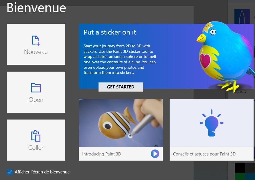
Task: Click the Introducing Paint 3D caption
Action: pyautogui.click(x=102, y=154)
